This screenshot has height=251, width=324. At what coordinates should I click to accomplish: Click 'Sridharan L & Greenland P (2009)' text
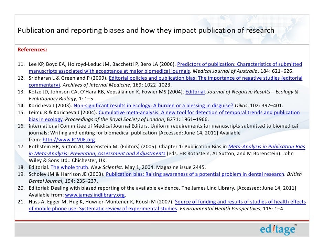tap(68, 78)
